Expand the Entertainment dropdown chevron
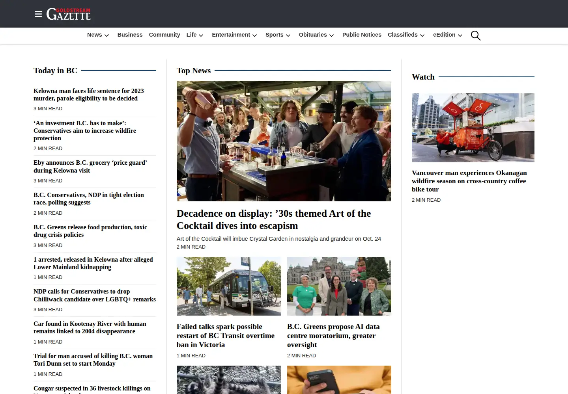Screen dimensions: 568x394 [x=255, y=35]
